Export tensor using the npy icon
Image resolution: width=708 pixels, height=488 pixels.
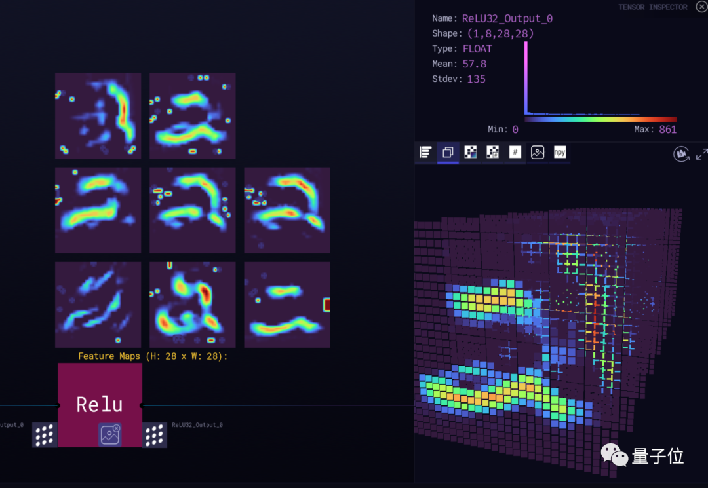coord(560,153)
